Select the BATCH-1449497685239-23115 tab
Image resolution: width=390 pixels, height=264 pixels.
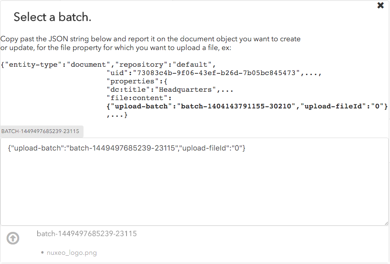pyautogui.click(x=41, y=131)
